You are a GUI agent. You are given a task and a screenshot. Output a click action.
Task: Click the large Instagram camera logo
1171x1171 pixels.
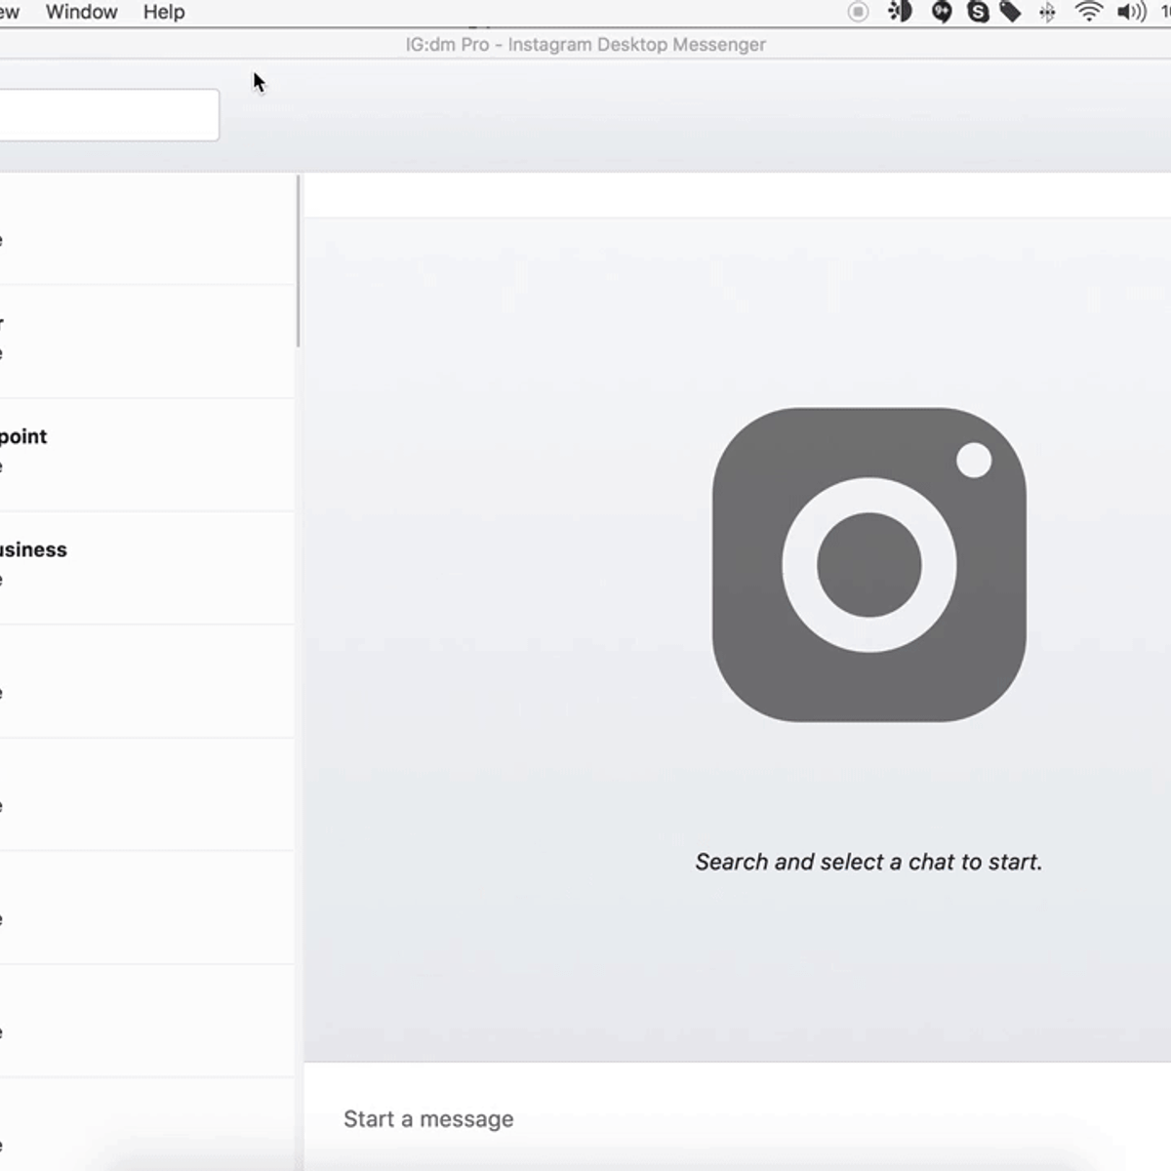tap(868, 564)
